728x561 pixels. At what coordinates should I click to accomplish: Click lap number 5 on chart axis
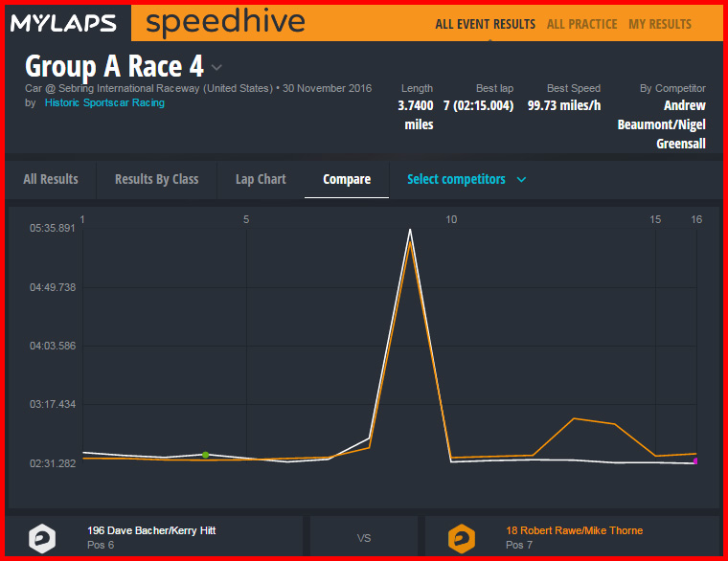pos(246,219)
